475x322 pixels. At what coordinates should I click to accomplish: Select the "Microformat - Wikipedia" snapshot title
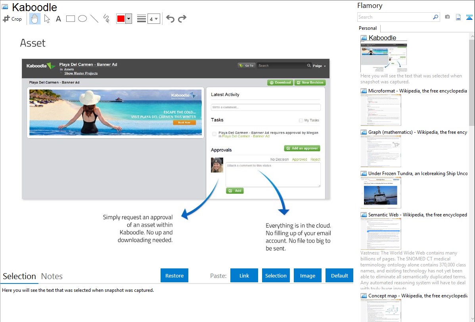tap(418, 91)
